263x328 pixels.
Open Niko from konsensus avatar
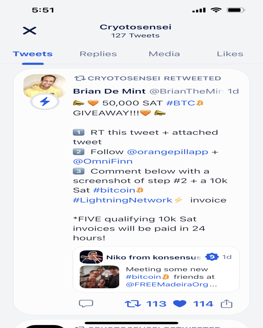[91, 257]
